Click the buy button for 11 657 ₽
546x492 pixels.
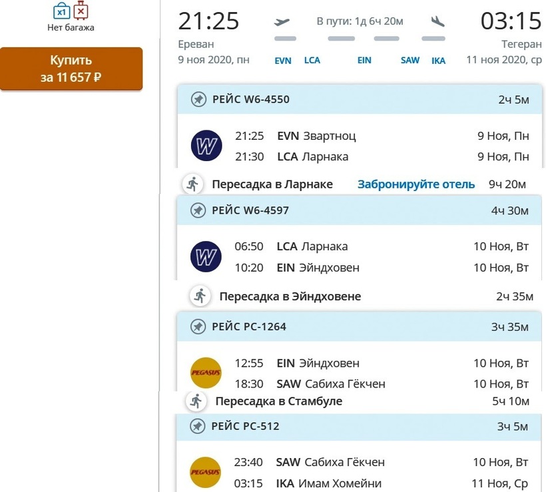(x=71, y=69)
